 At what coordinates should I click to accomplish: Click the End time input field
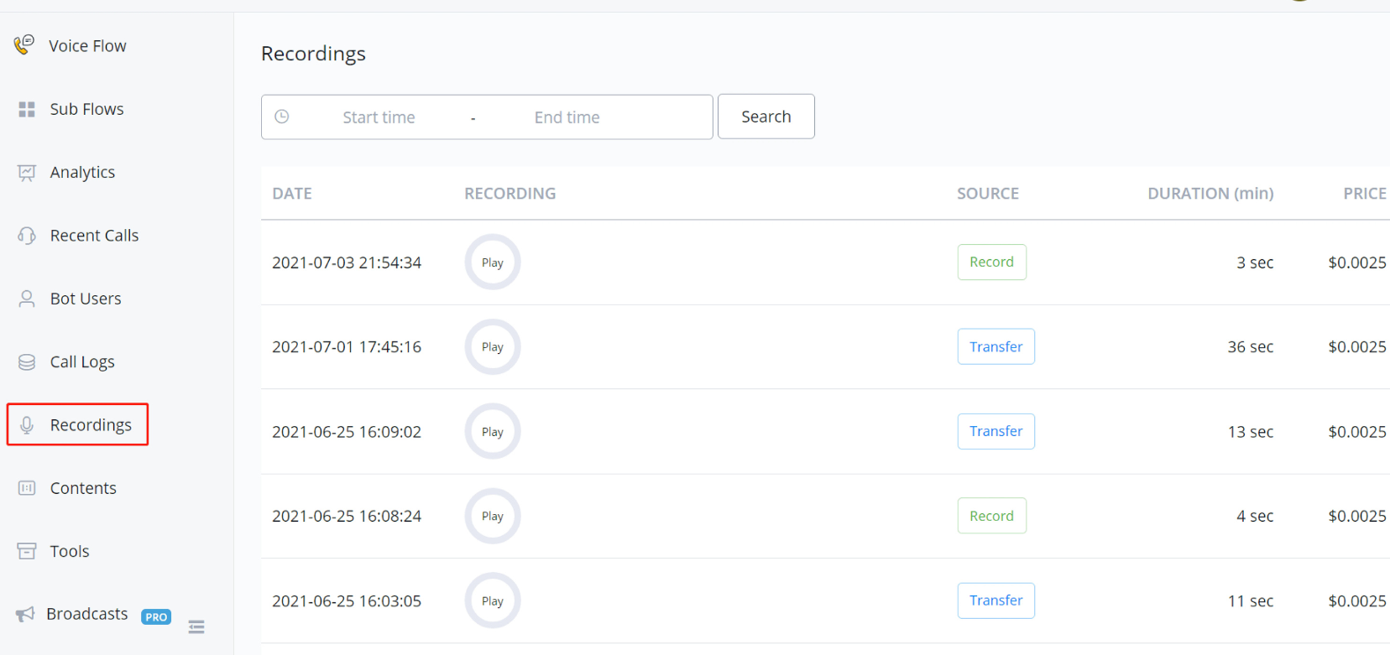(567, 117)
